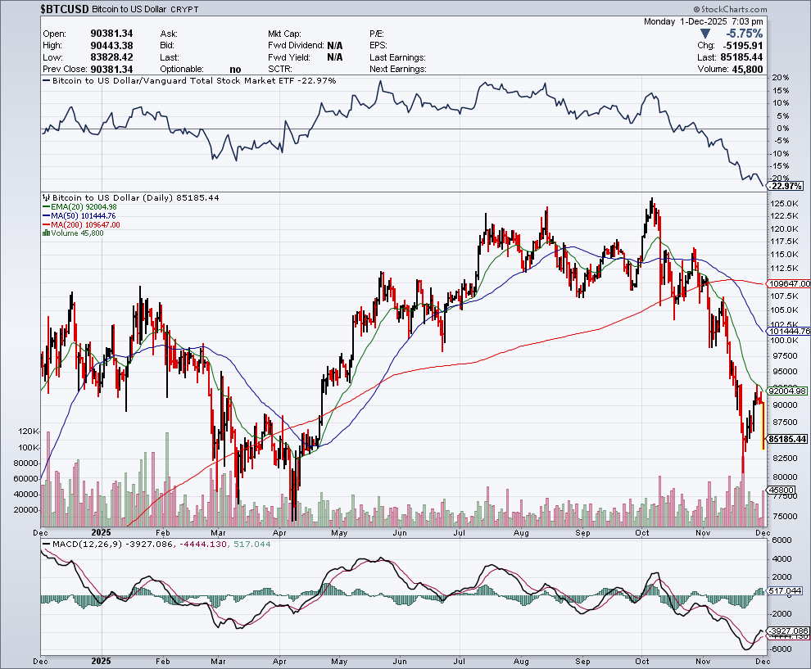This screenshot has height=669, width=811.
Task: Click the -5.75% percent change value
Action: click(x=744, y=34)
